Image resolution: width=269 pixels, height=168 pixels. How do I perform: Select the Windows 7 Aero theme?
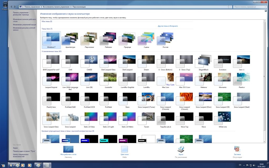(x=51, y=40)
